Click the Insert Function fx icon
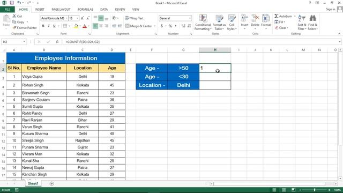Screen dimensions: 343x193 tap(57, 42)
